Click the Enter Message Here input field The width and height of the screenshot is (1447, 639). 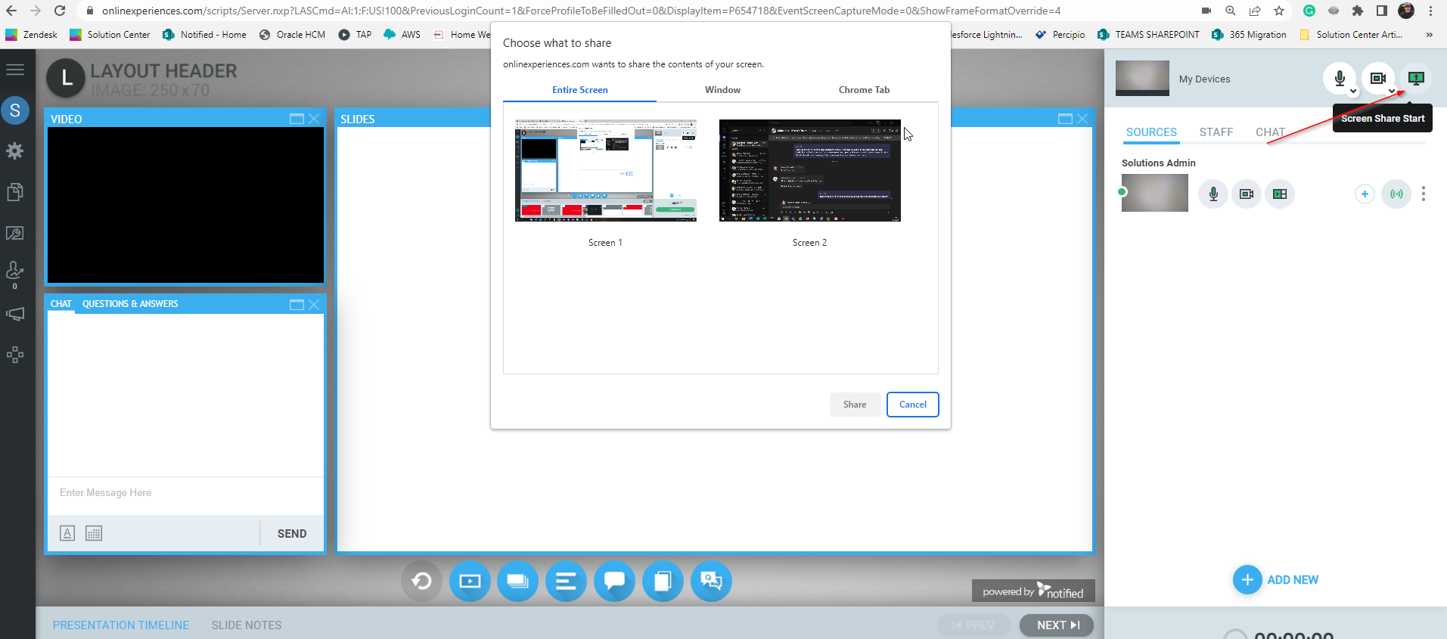185,493
